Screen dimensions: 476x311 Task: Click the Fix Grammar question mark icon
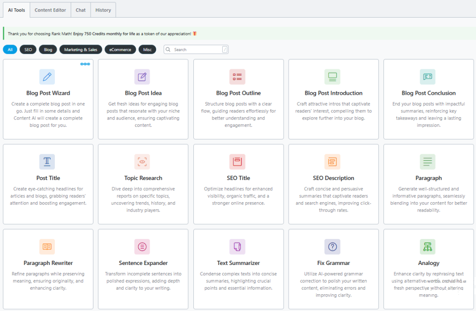pos(332,247)
